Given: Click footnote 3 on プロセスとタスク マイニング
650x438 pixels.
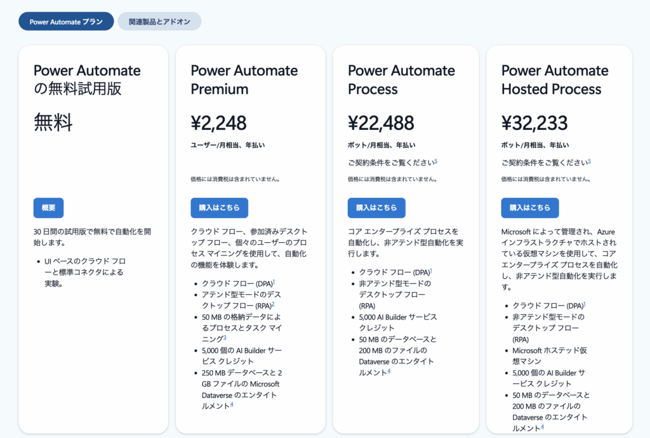Looking at the screenshot, I should pos(225,337).
